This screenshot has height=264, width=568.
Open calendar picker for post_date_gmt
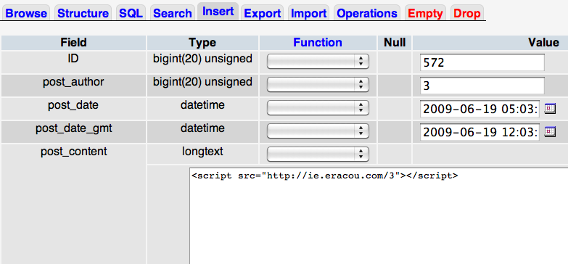550,132
